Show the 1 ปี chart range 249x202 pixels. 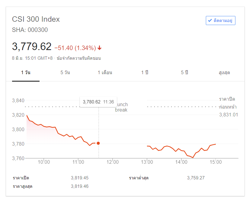click(145, 73)
